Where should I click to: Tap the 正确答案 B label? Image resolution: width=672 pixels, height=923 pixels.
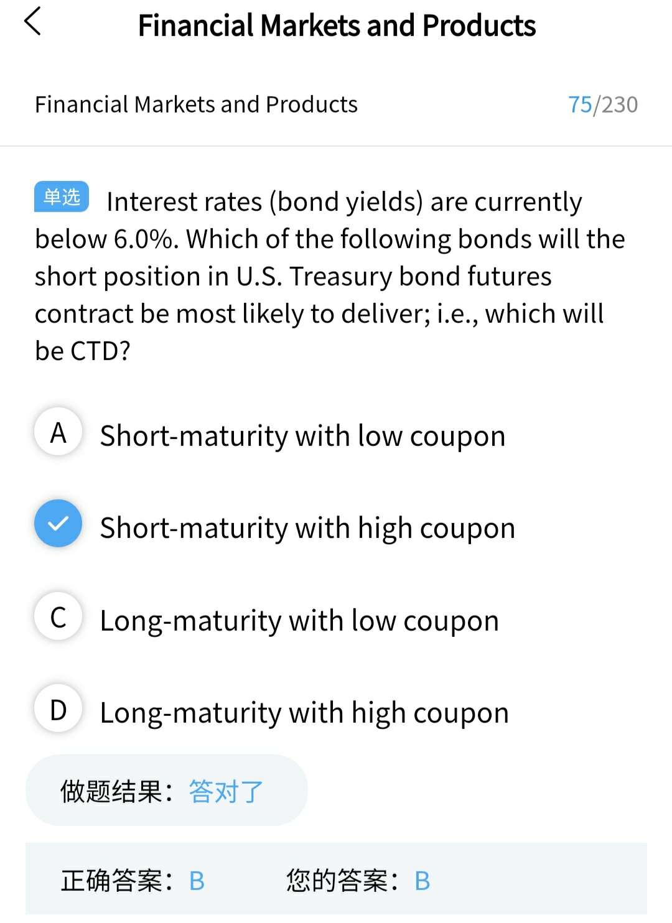click(133, 881)
